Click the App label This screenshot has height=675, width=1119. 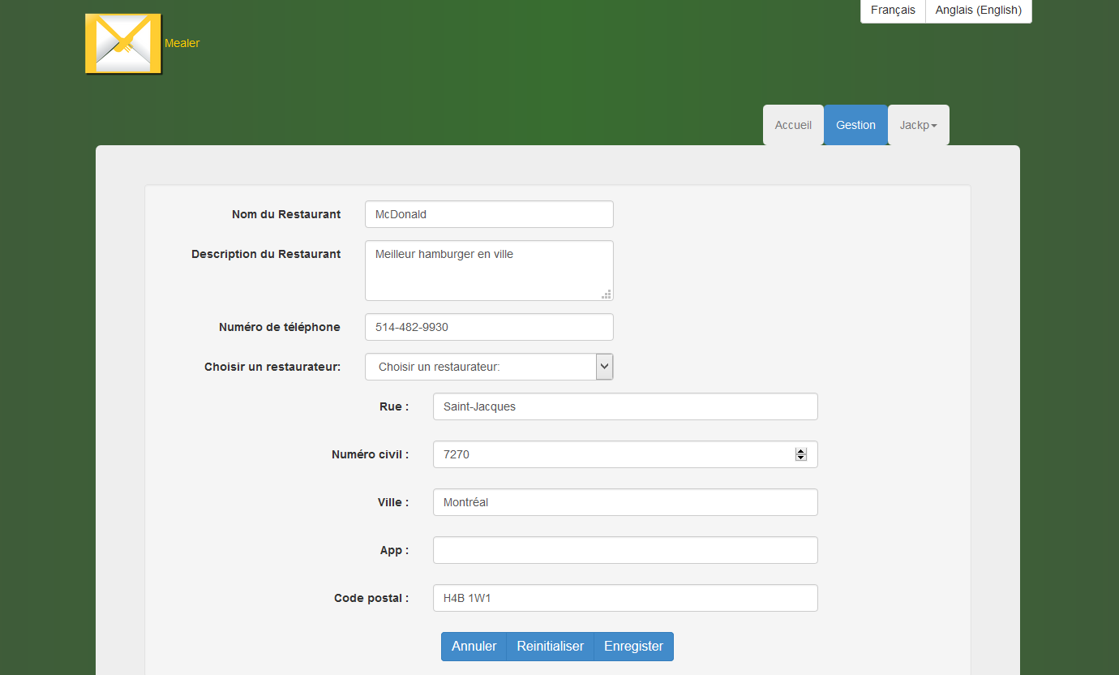[395, 550]
